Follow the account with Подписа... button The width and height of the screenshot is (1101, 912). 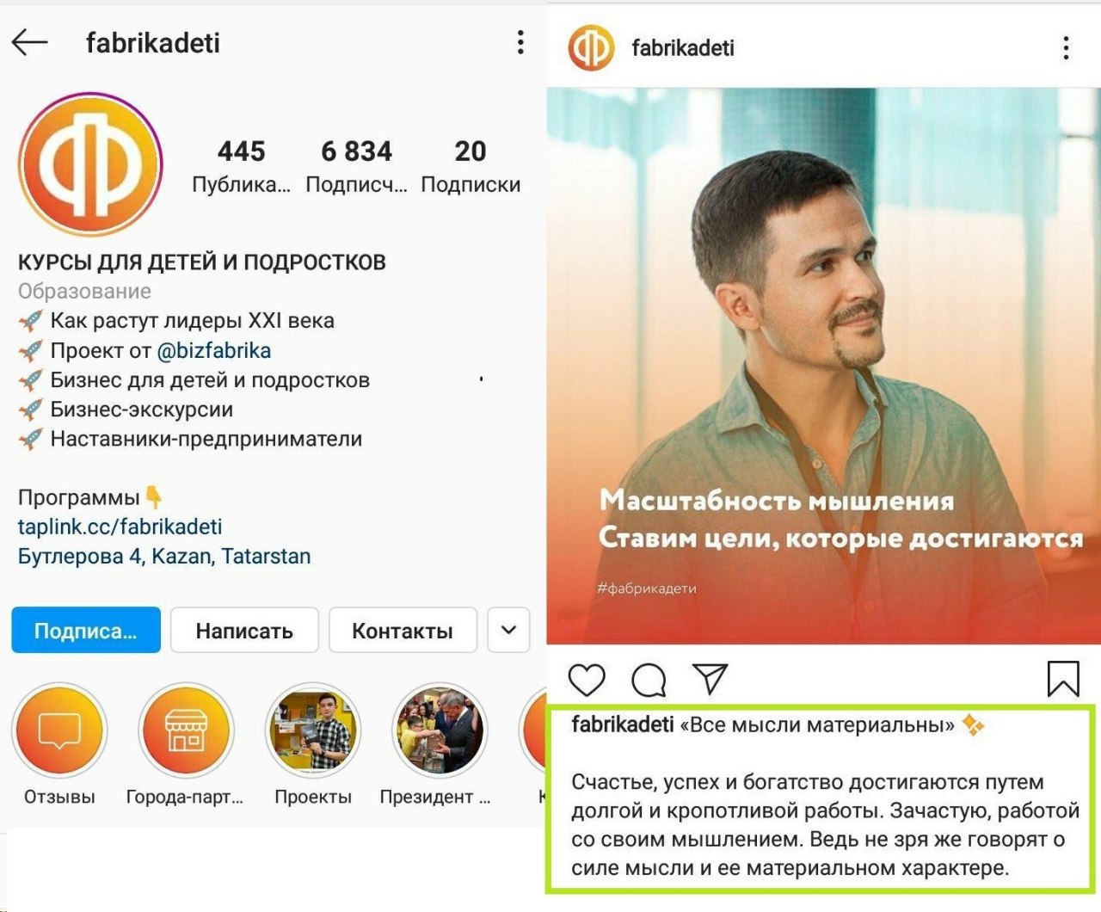point(86,630)
